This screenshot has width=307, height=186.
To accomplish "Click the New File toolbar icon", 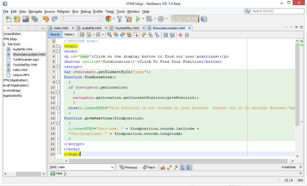I will pos(9,19).
